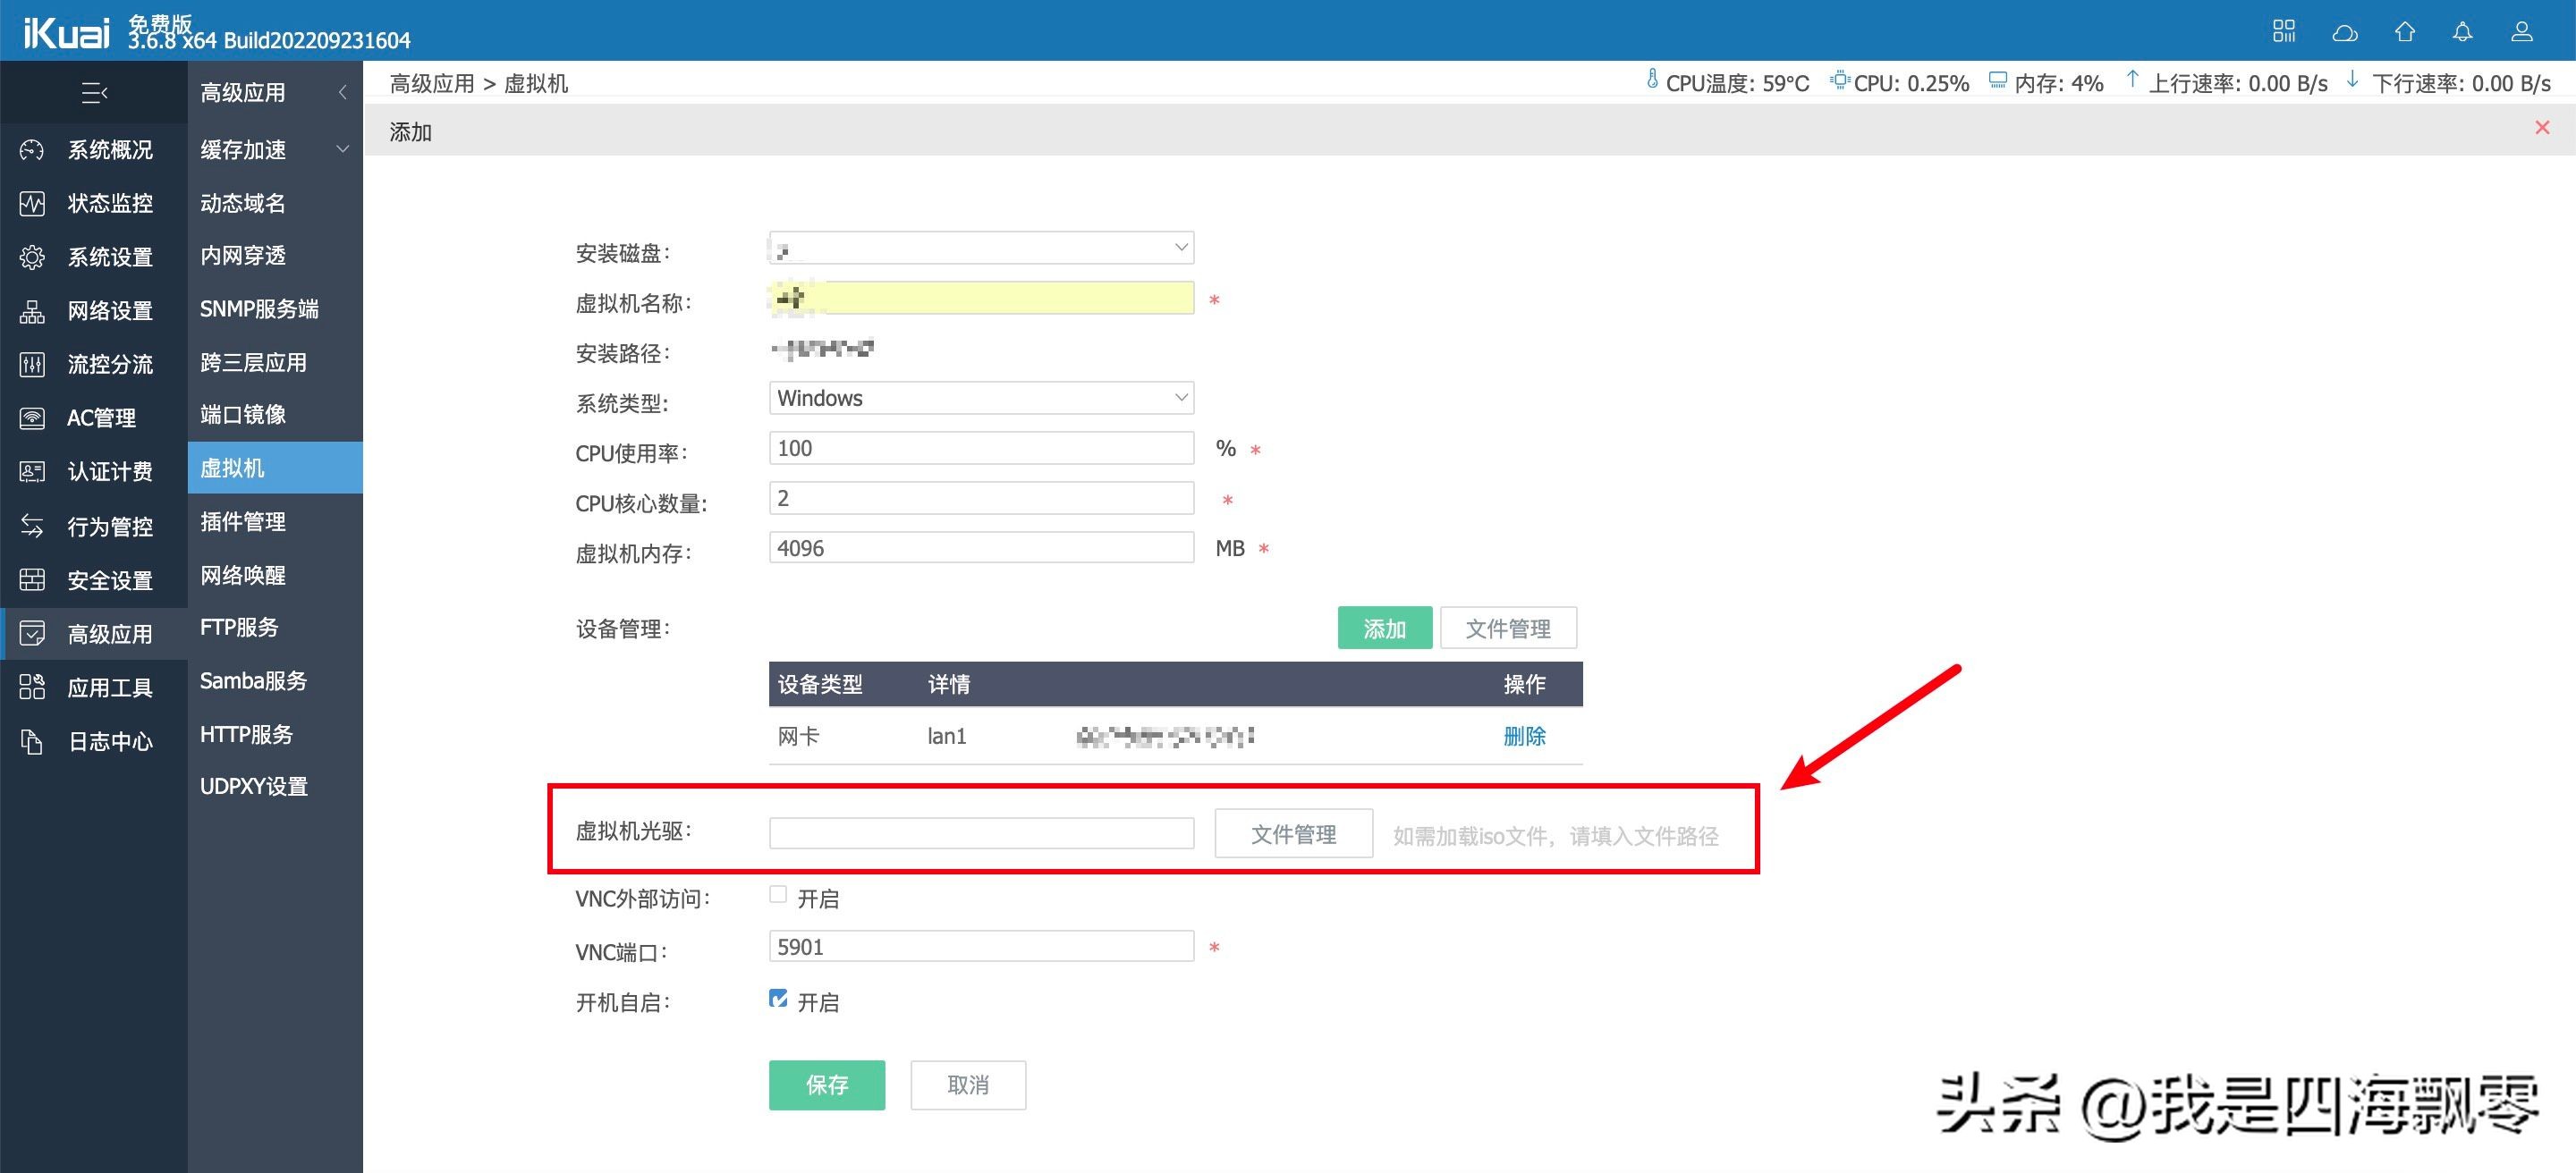Click the cloud icon in top bar
Screen dimensions: 2576x1173
[2345, 33]
